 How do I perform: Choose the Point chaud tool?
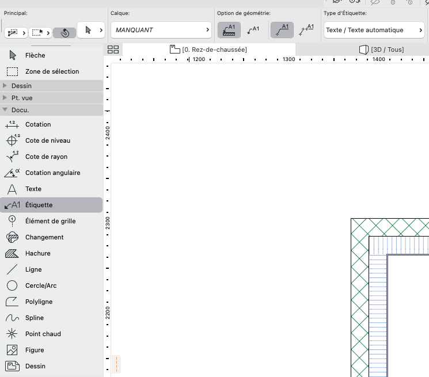(x=51, y=334)
